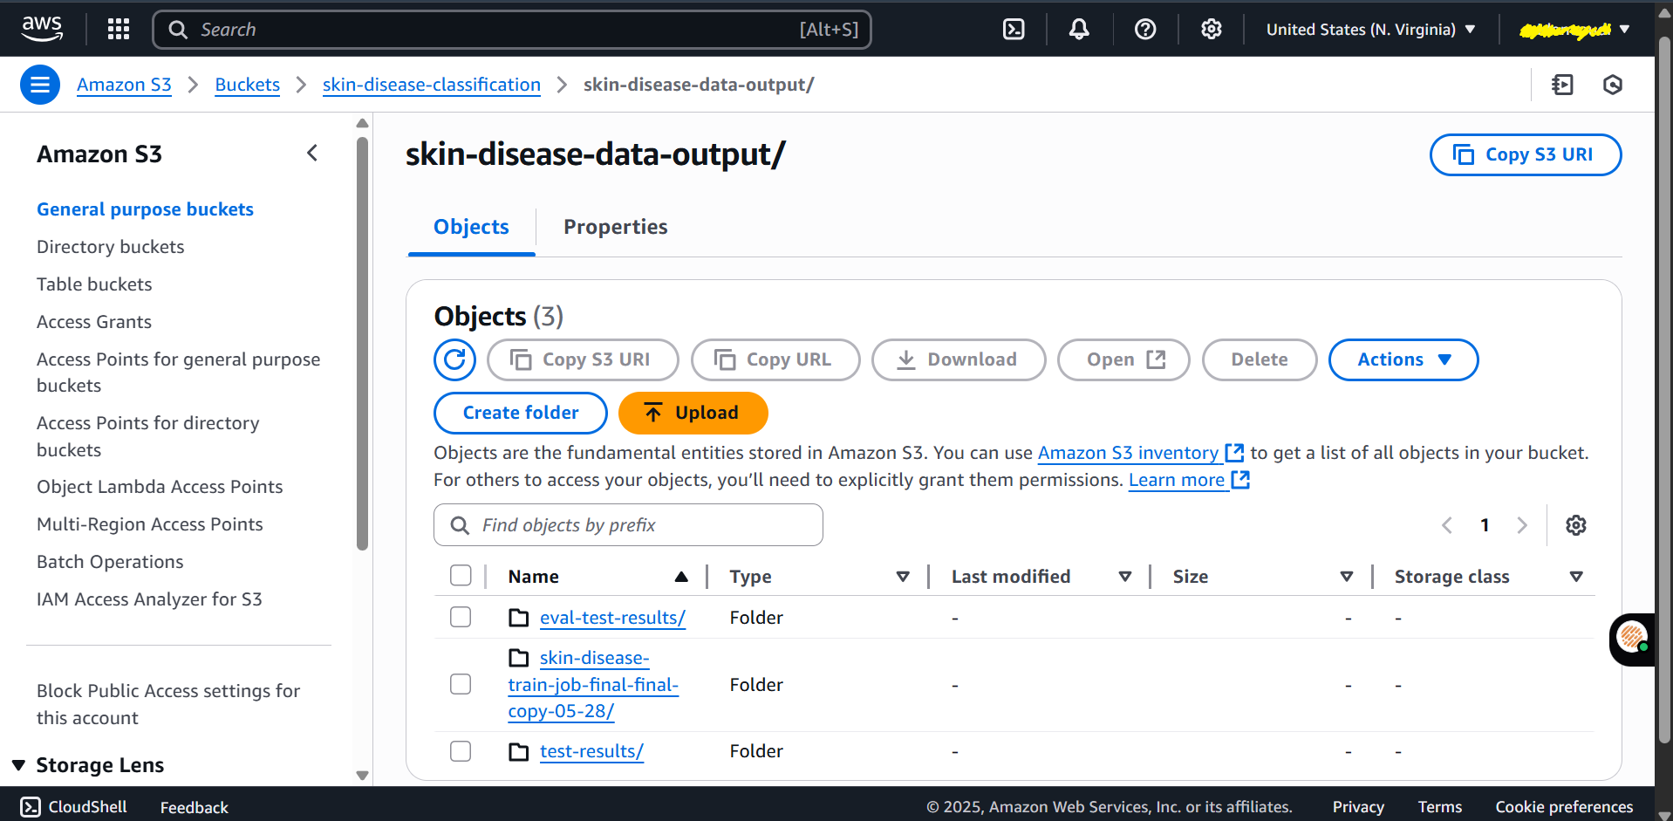The height and width of the screenshot is (821, 1673).
Task: Launch CloudShell from top bar icon
Action: 1014,30
